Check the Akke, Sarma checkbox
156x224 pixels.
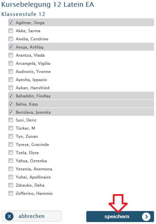pos(11,31)
